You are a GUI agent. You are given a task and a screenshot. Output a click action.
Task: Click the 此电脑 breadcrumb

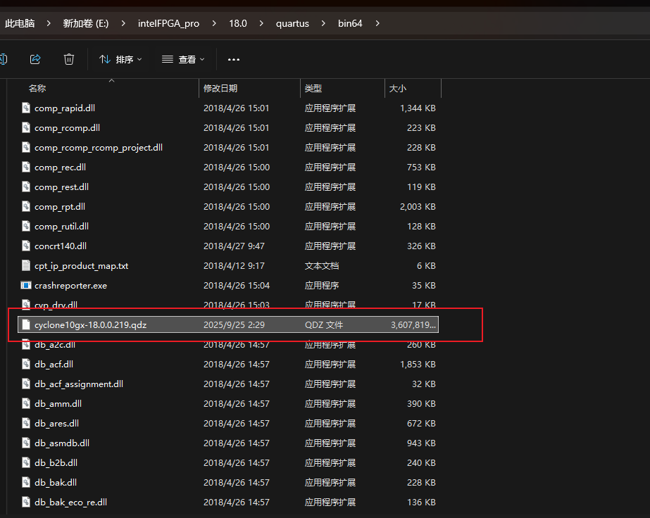coord(20,23)
